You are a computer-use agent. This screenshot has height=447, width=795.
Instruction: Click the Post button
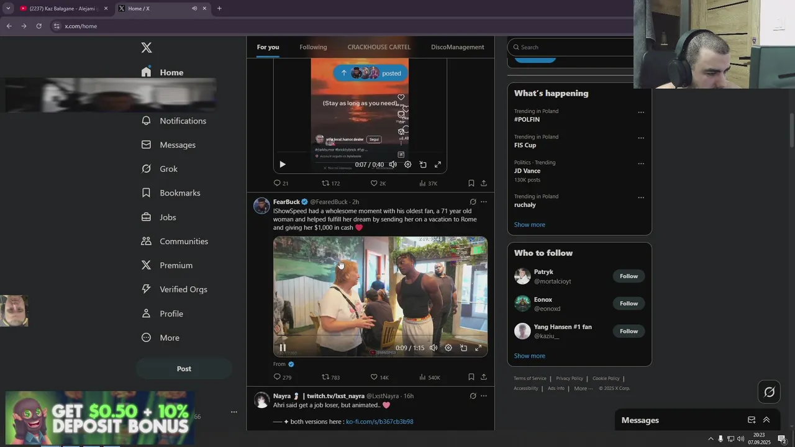point(184,369)
